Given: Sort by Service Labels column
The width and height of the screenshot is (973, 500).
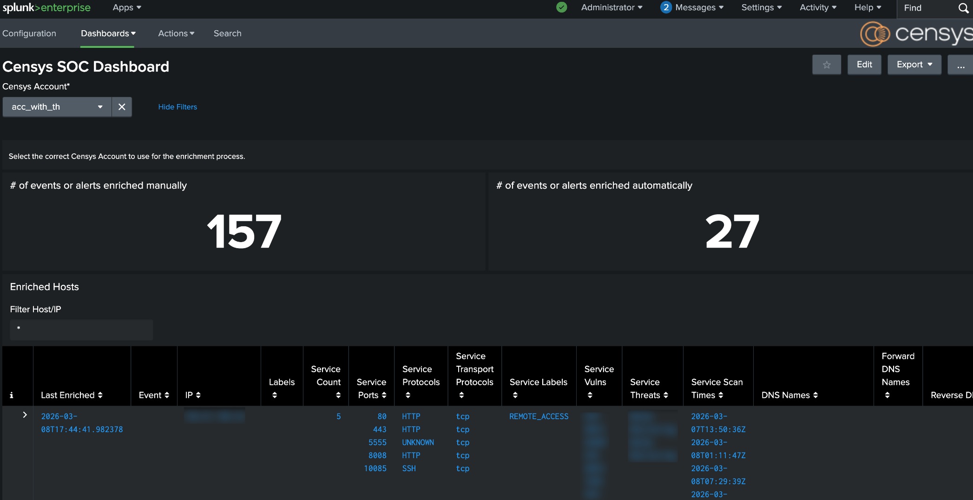Looking at the screenshot, I should [x=538, y=388].
